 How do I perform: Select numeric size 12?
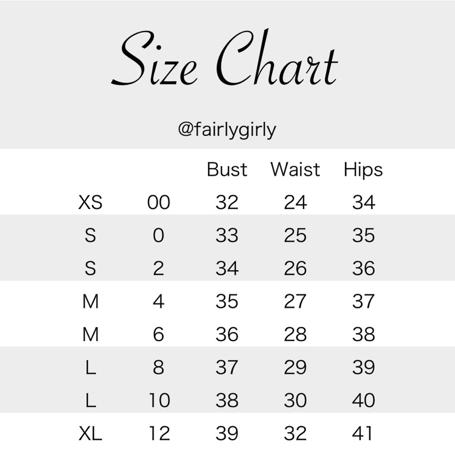(159, 433)
